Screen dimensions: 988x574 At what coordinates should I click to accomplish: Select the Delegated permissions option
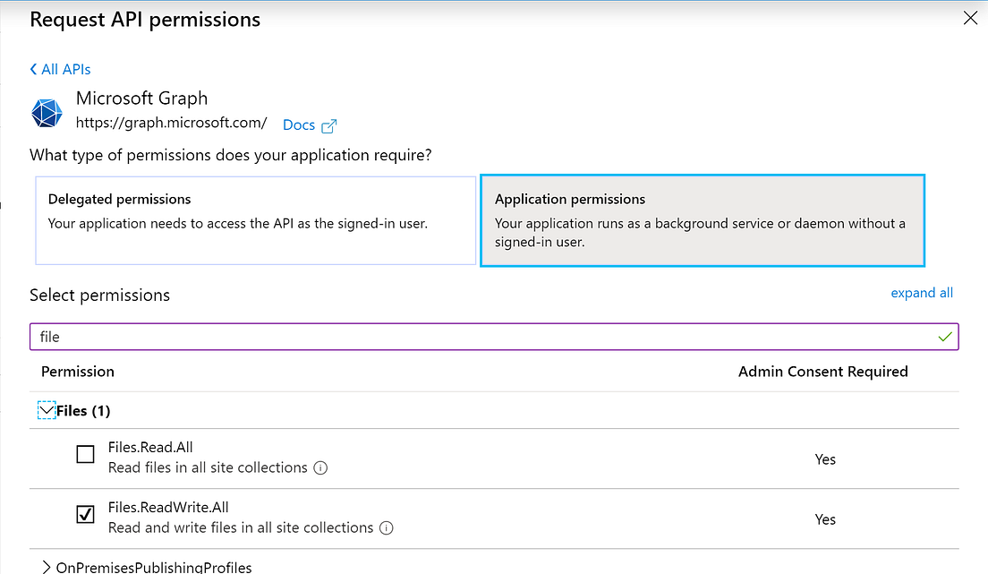click(255, 219)
